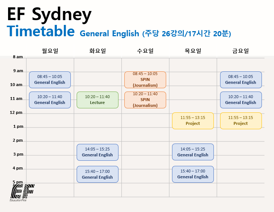The image size is (274, 212).
Task: Click the 9 am time label
Action: click(18, 71)
